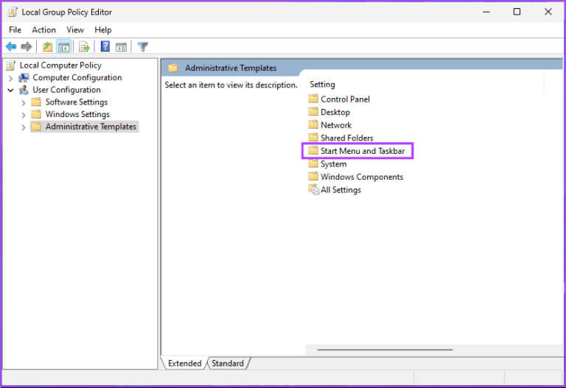Click the Forward arrow toolbar icon
Viewport: 566px width, 388px height.
[27, 46]
